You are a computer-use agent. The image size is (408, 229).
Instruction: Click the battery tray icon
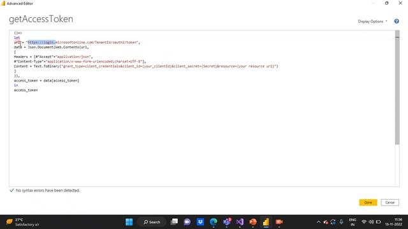378,222
